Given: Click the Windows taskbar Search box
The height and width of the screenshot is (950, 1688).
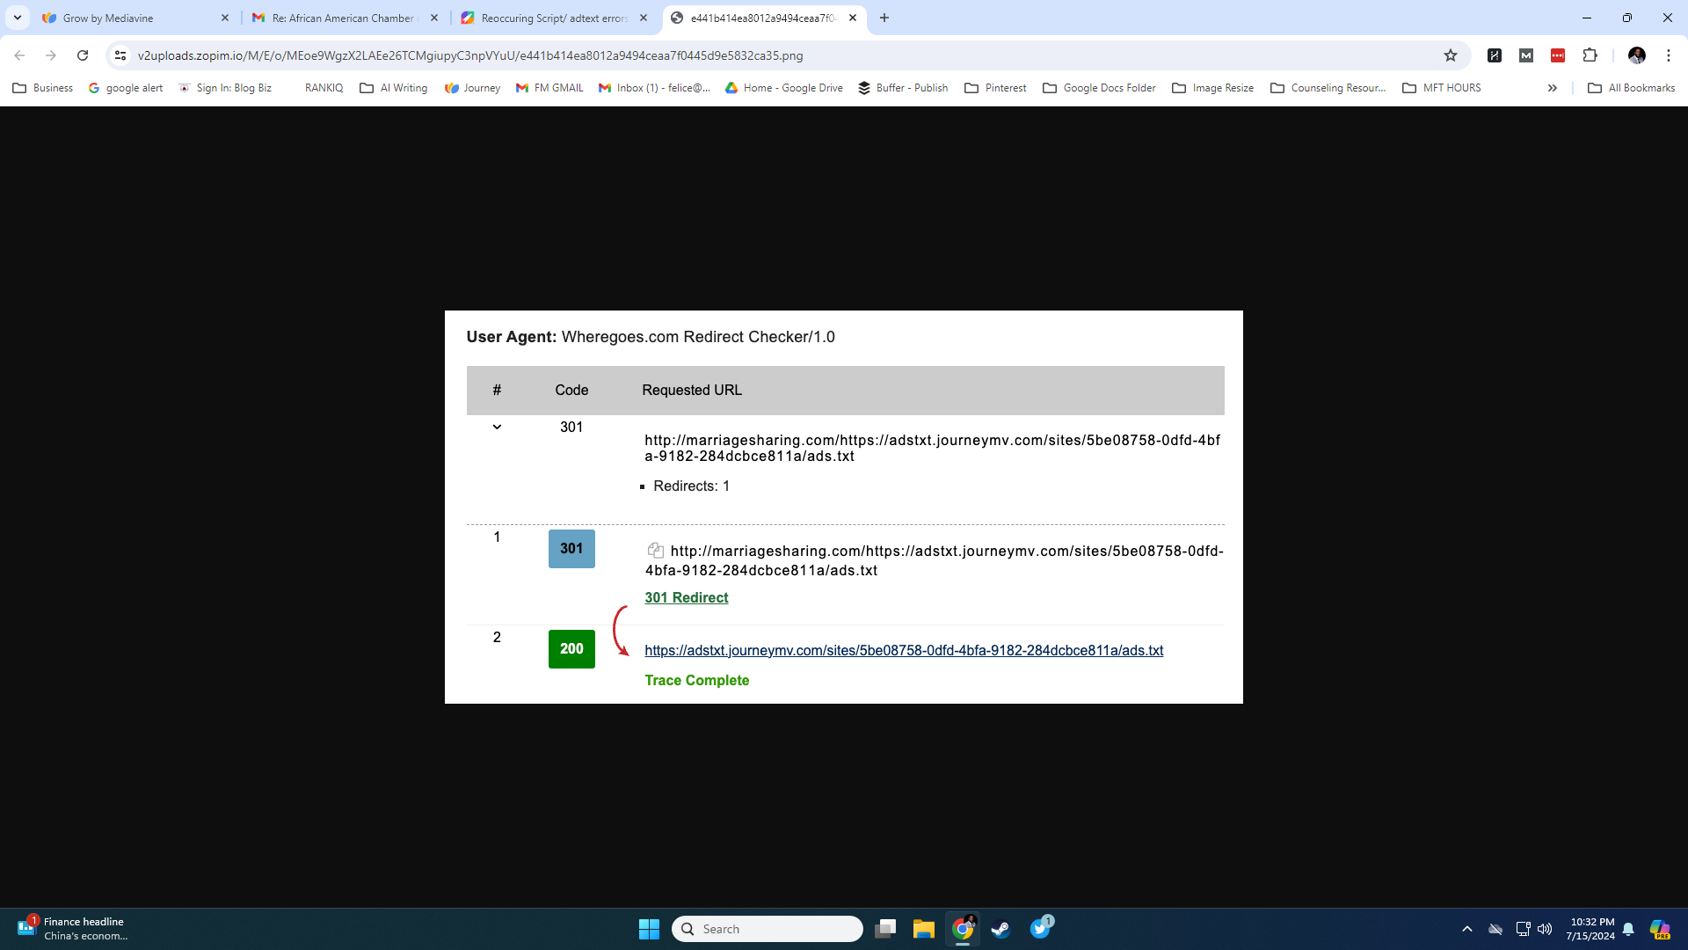Looking at the screenshot, I should [x=768, y=929].
